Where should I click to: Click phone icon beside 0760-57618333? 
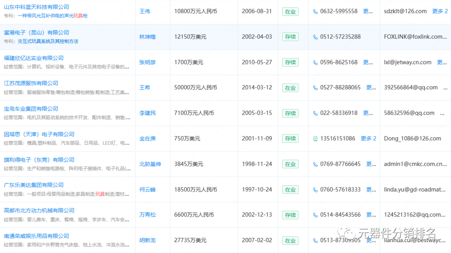315,190
